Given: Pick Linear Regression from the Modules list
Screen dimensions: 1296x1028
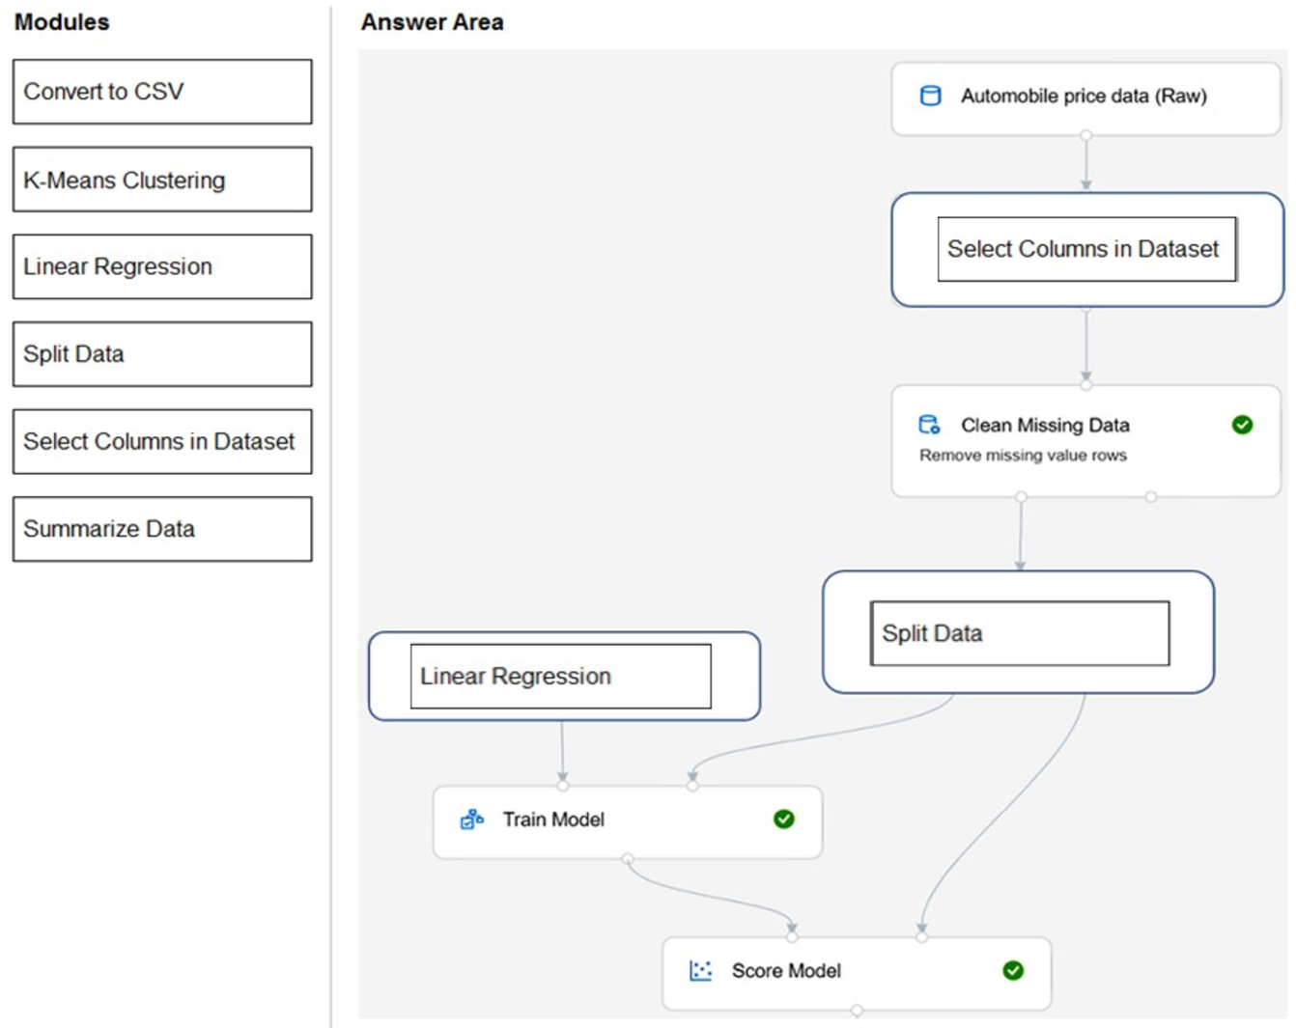Looking at the screenshot, I should click(x=162, y=266).
